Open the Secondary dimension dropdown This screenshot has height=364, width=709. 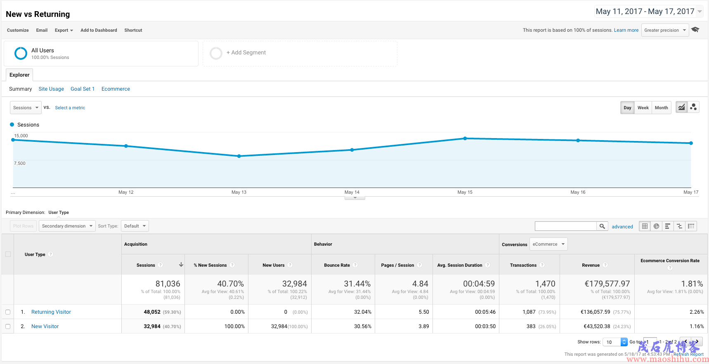[x=67, y=226]
